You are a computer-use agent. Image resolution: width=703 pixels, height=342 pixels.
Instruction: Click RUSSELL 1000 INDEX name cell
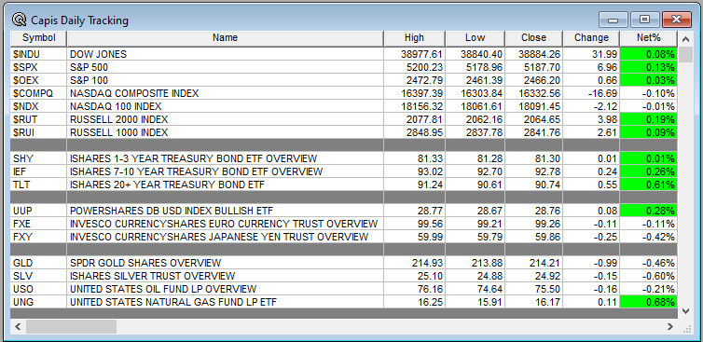pos(225,132)
